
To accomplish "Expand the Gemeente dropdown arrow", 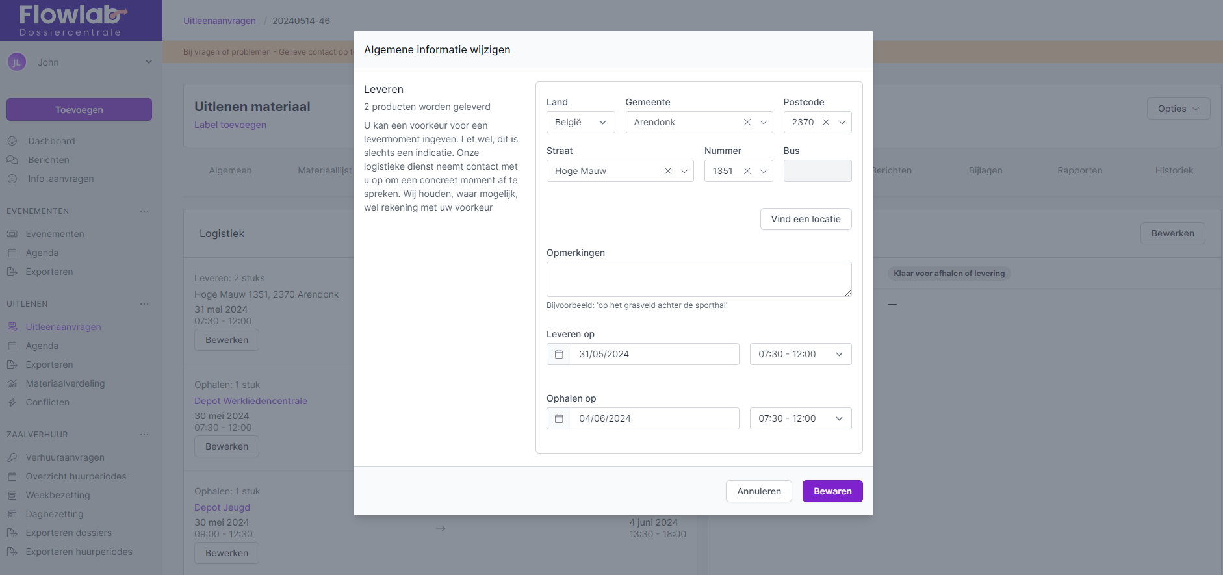I will coord(764,122).
